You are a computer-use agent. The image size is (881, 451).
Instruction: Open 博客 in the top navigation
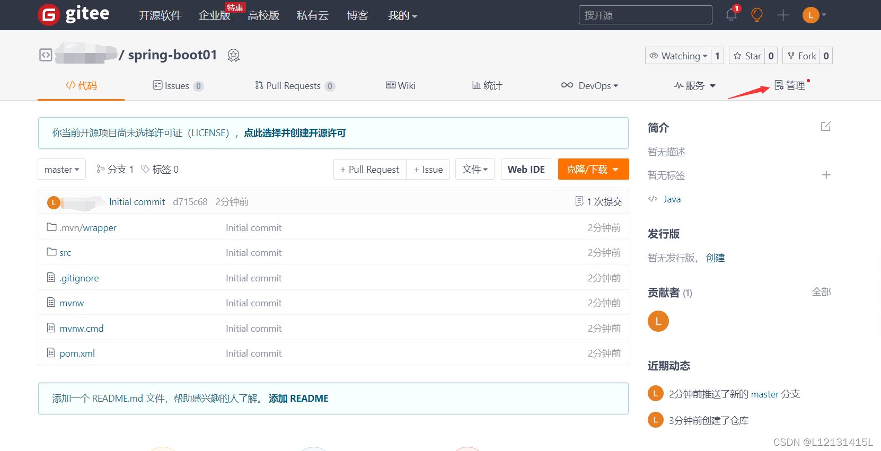pos(357,15)
